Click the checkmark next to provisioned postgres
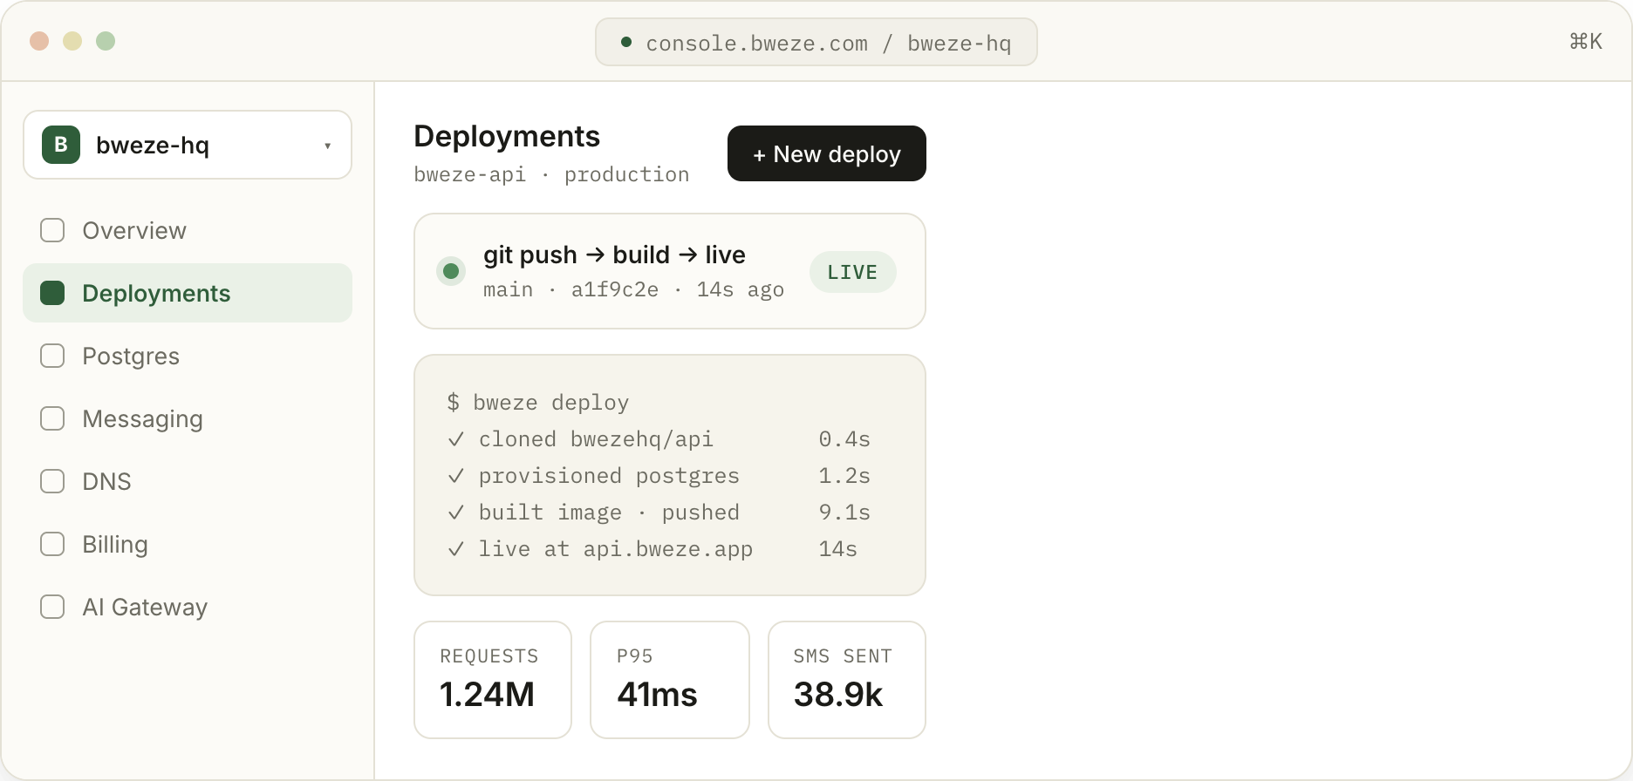The image size is (1633, 781). point(455,476)
